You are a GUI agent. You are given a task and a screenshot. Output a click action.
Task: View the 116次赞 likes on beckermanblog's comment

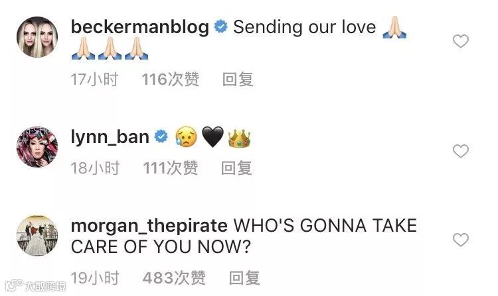click(171, 79)
